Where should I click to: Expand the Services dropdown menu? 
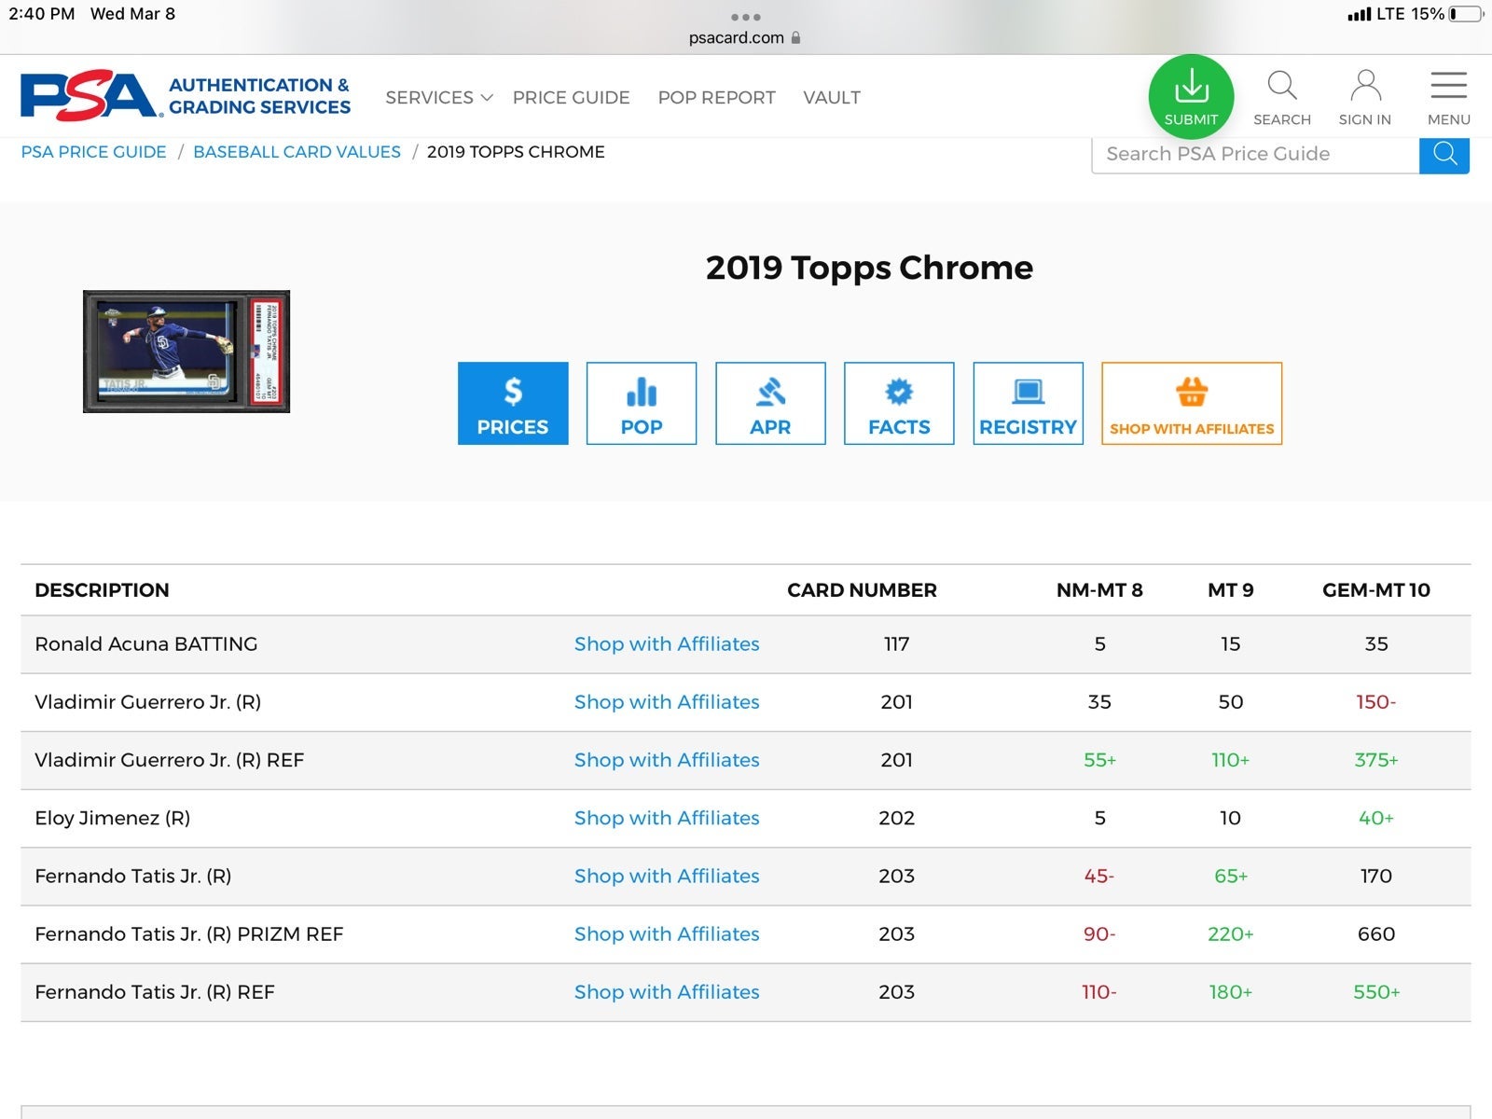click(438, 97)
